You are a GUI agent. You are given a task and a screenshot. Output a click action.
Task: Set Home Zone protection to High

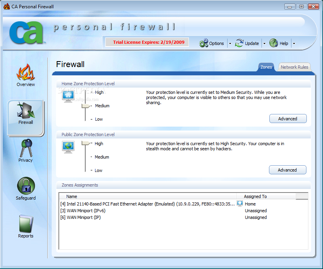(x=99, y=92)
